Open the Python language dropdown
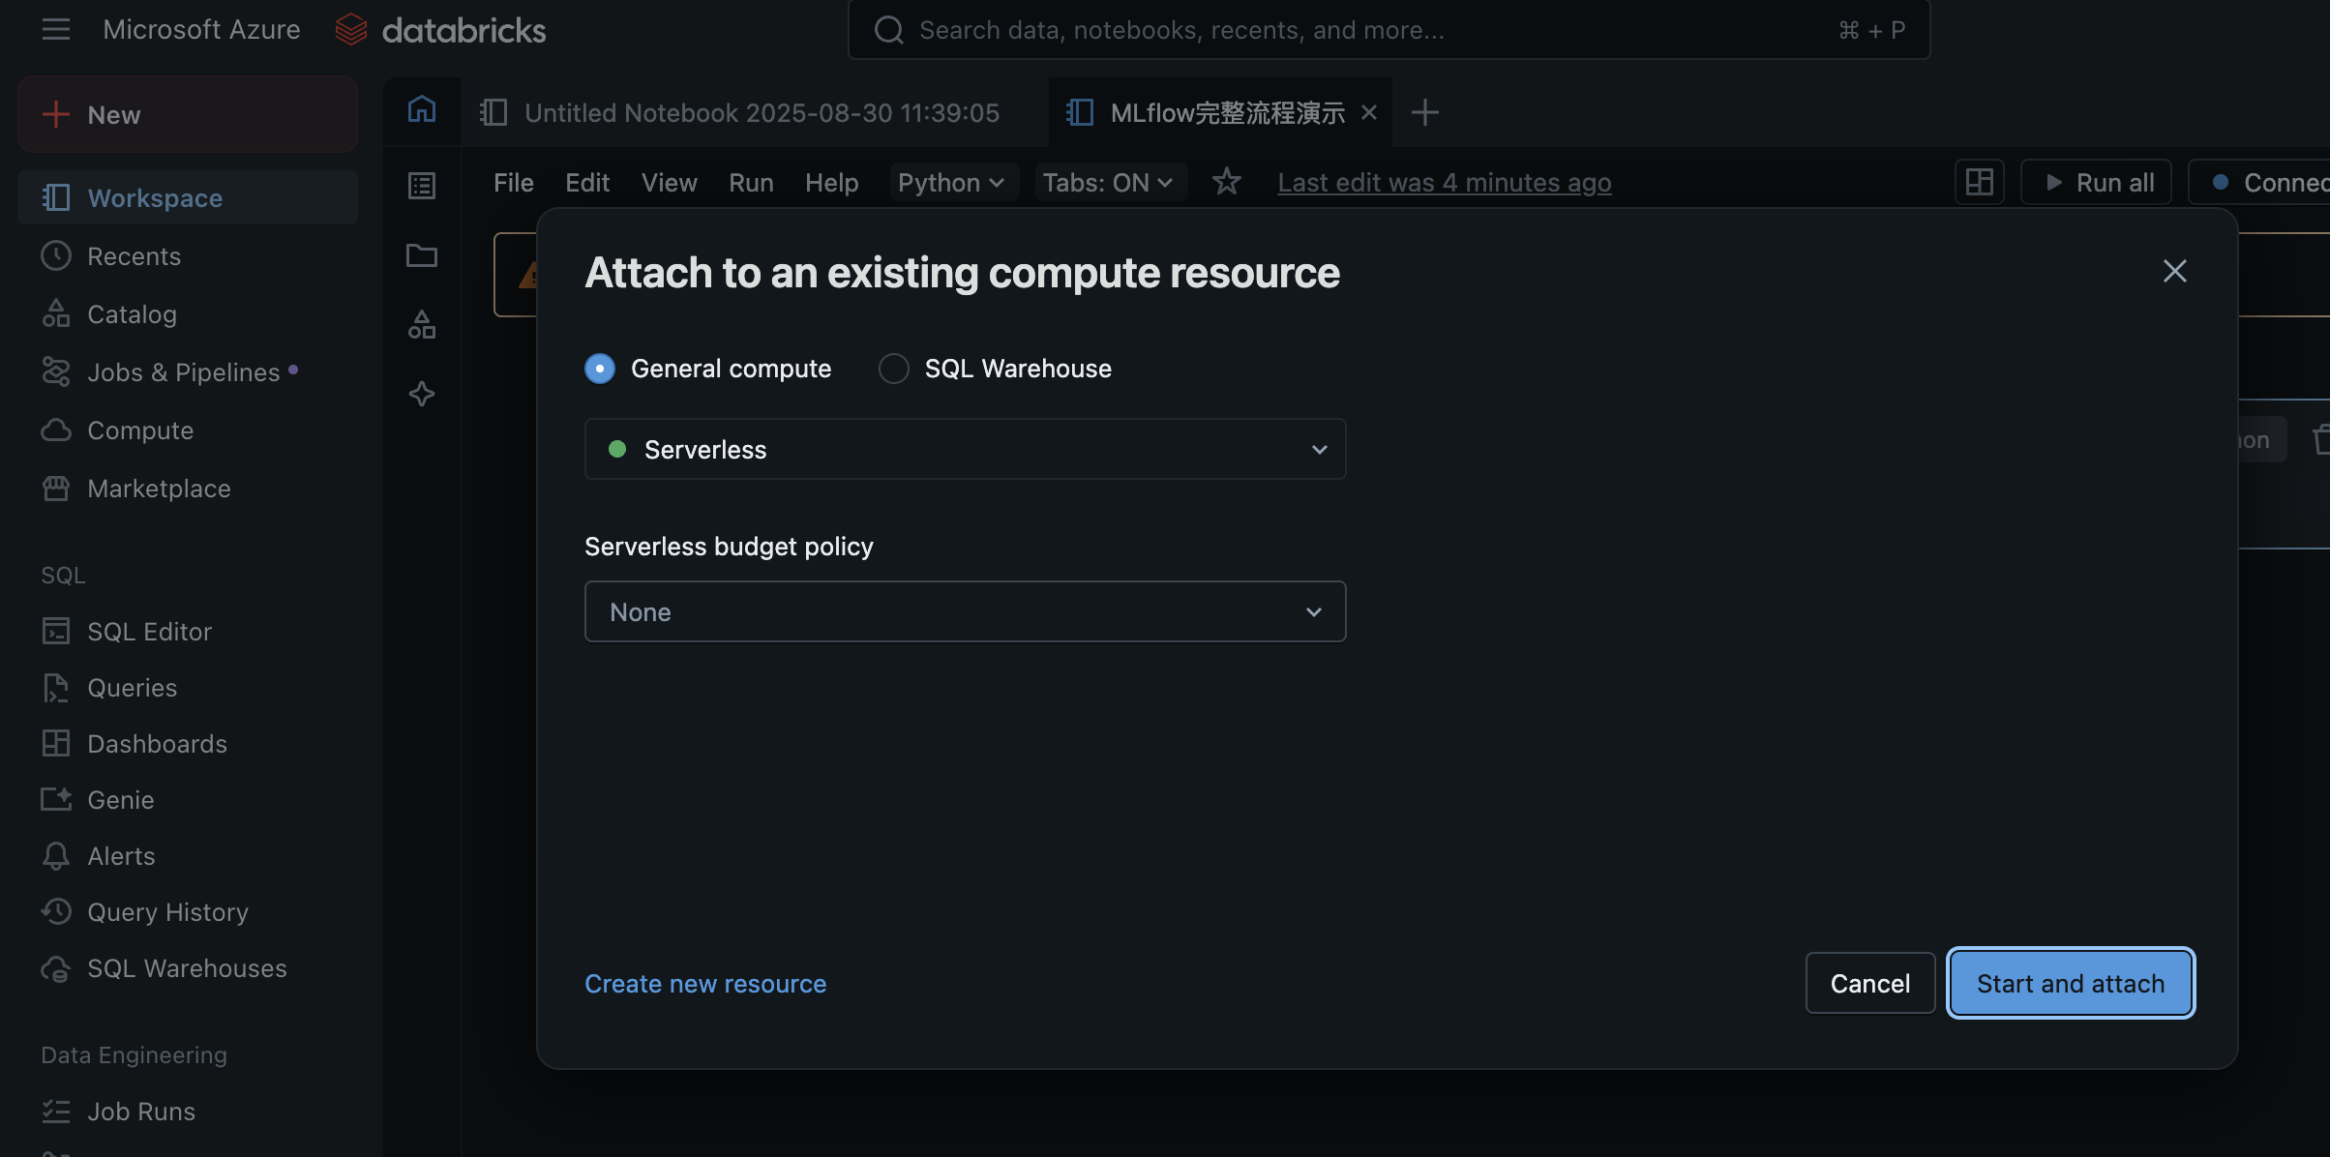 click(x=952, y=182)
